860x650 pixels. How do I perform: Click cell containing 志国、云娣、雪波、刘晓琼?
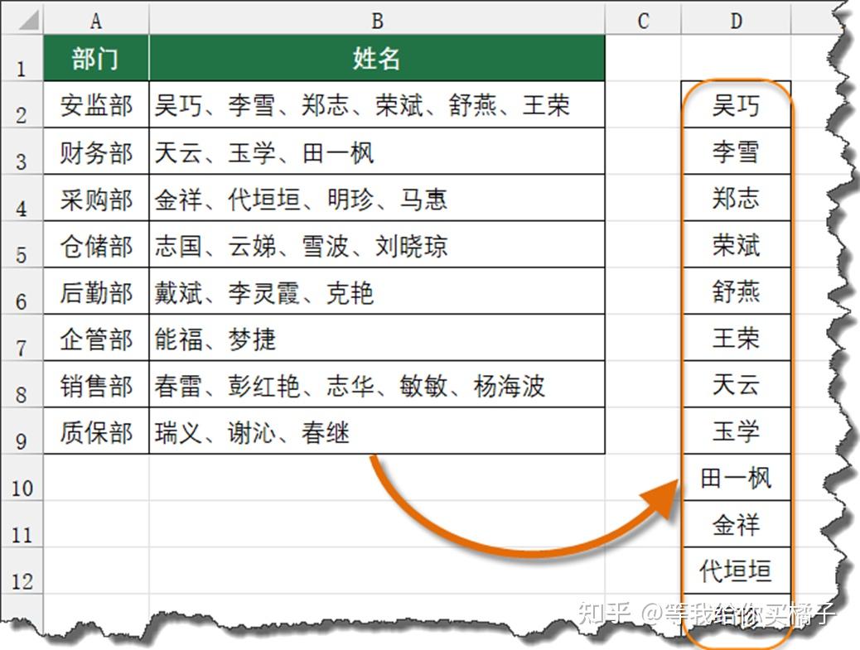click(377, 244)
